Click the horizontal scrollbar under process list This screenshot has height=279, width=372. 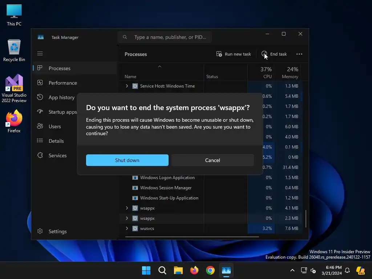(192, 237)
